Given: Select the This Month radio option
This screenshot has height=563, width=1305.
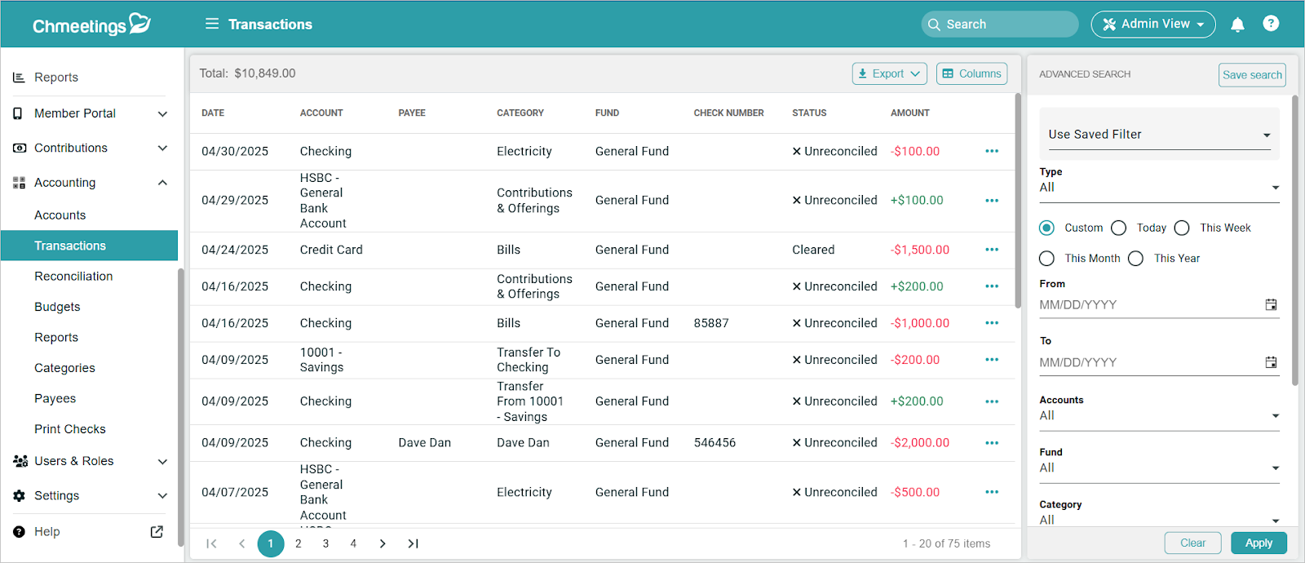Looking at the screenshot, I should (x=1047, y=259).
